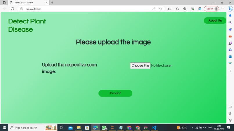Click the No file chosen text
The image size is (234, 131).
[162, 66]
